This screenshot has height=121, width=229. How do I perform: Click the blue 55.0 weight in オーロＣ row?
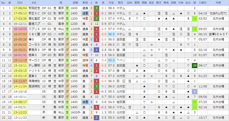111,60
